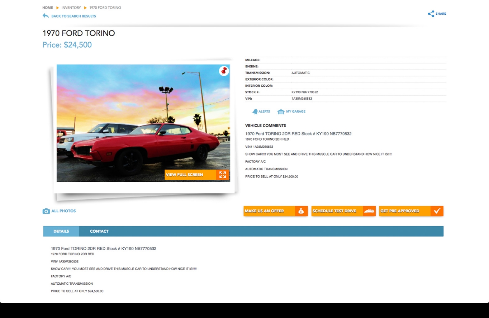Click the checkmark icon on Get Pre Approved
The image size is (489, 318).
(437, 211)
